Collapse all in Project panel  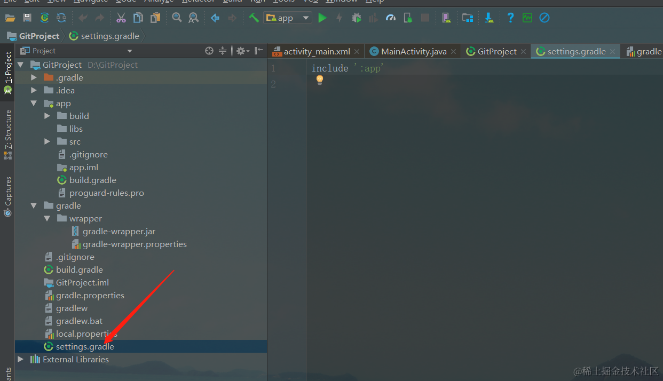[x=223, y=51]
